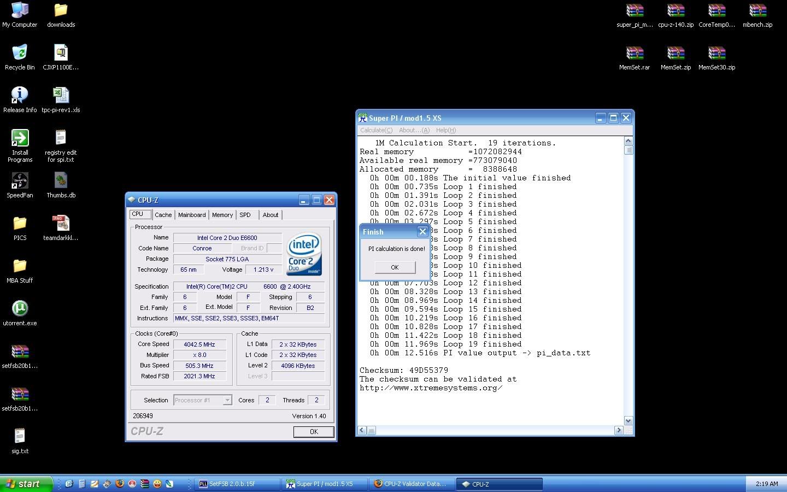Click the Rated FSB value 2021.3 MHz
The width and height of the screenshot is (787, 492).
point(199,376)
